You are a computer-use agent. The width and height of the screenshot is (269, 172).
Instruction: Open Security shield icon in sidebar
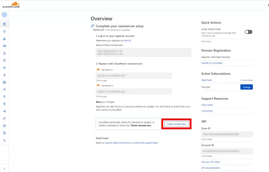[x=5, y=60]
